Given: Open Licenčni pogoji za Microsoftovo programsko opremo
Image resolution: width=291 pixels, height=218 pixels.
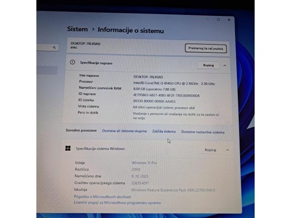Looking at the screenshot, I should 117,203.
